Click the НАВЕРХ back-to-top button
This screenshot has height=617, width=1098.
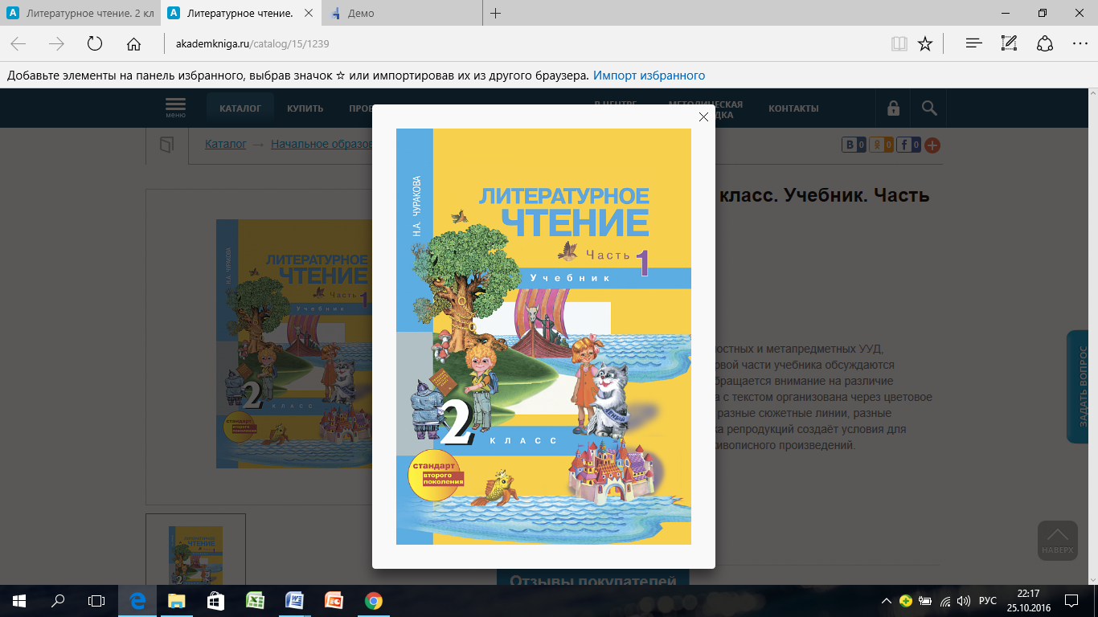pos(1057,541)
